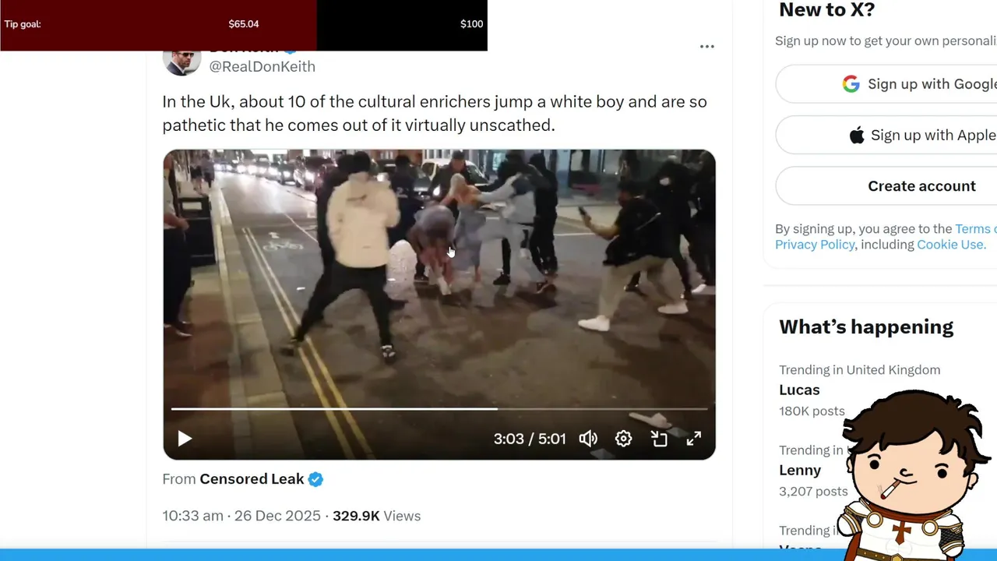The image size is (997, 561).
Task: Mute the video with the speaker icon
Action: [x=588, y=439]
